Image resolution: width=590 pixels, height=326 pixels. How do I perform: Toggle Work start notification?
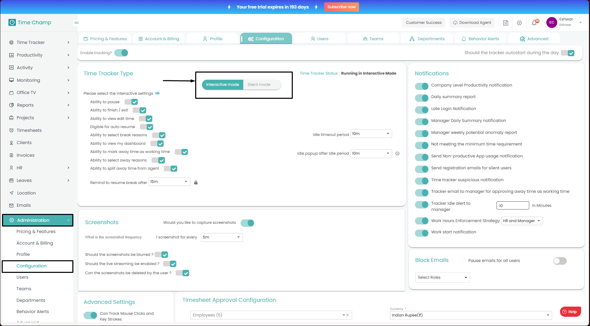pyautogui.click(x=422, y=233)
